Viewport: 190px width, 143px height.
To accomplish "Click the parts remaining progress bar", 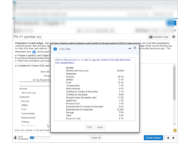I will tap(40, 138).
